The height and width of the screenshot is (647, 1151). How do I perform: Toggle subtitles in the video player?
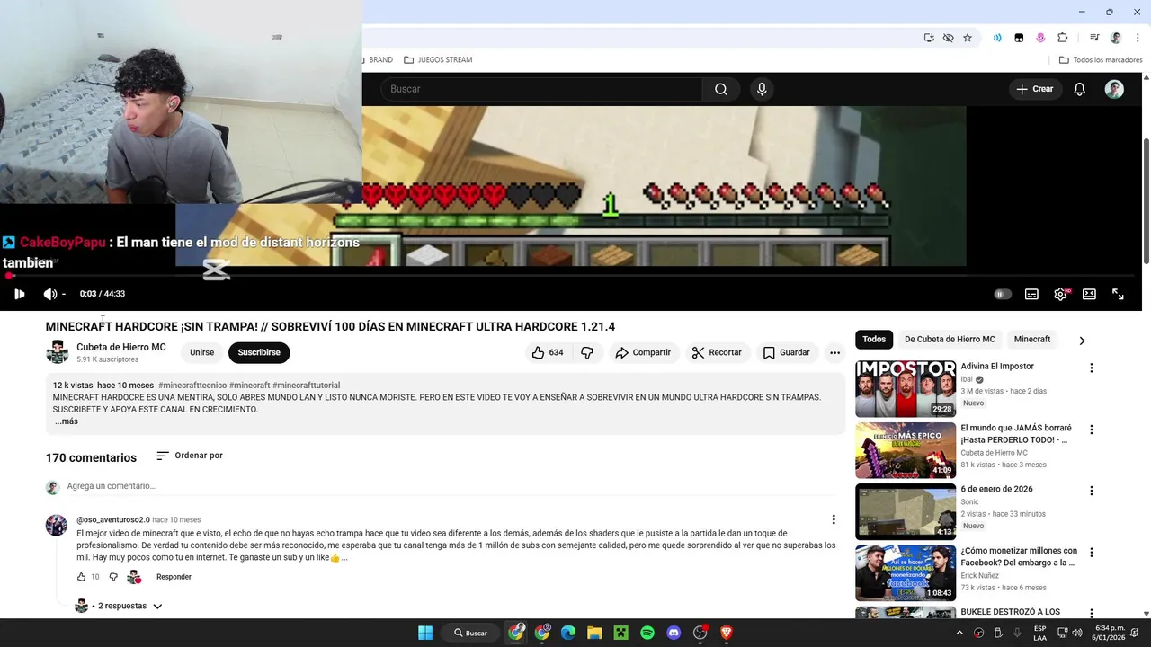[1031, 294]
